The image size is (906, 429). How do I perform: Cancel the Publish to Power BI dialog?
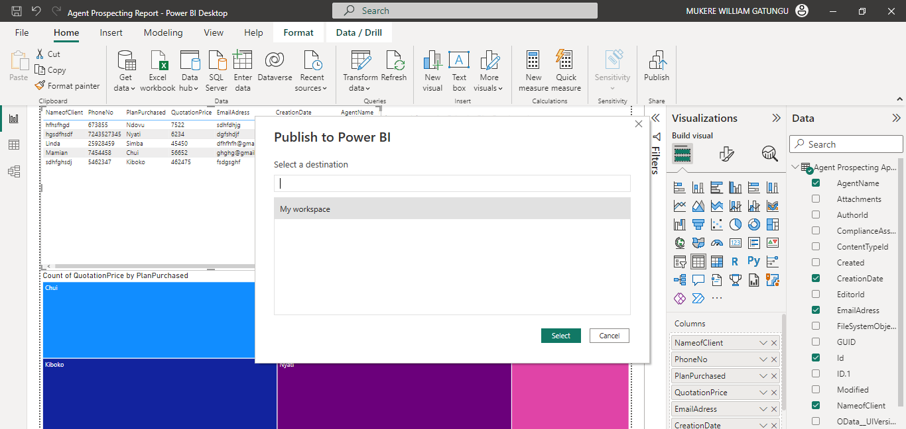tap(609, 336)
